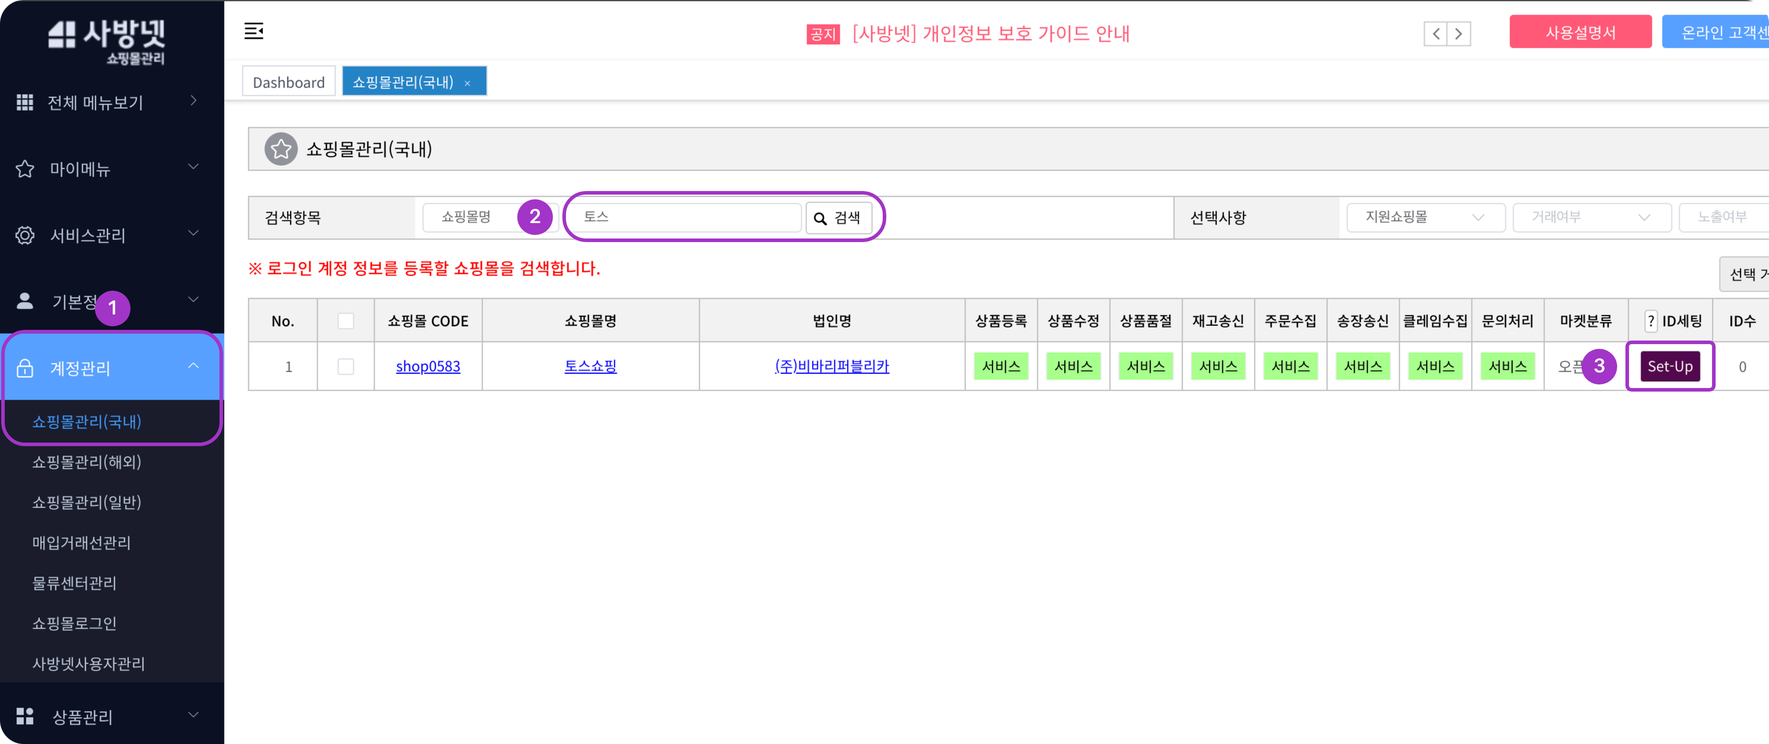Click the previous notice arrow icon
Screen dimensions: 1769x744
(x=1435, y=34)
